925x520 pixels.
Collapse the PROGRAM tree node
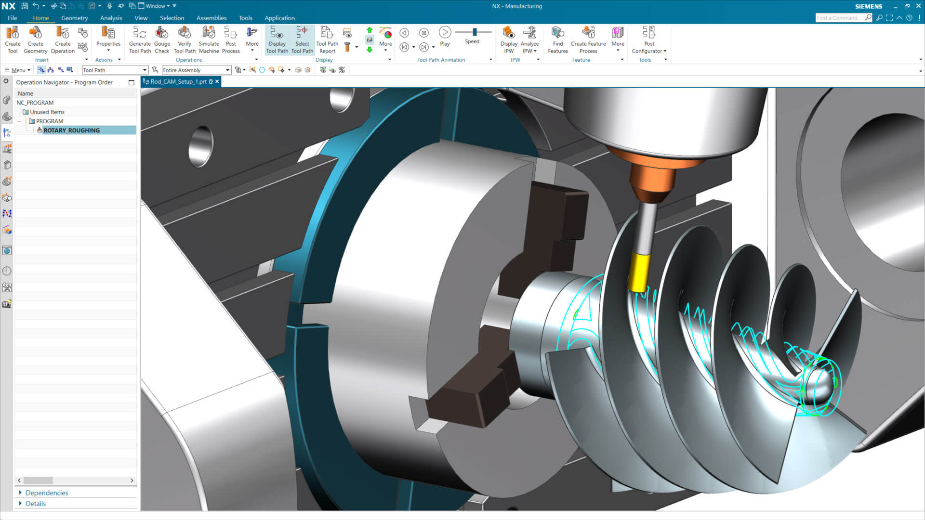coord(19,121)
